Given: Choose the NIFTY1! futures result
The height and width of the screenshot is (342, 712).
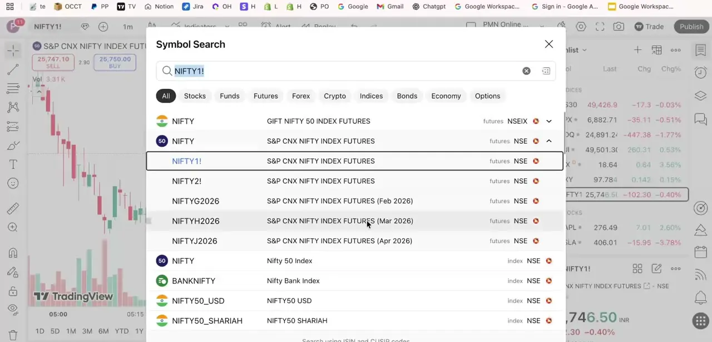Looking at the screenshot, I should pyautogui.click(x=355, y=161).
